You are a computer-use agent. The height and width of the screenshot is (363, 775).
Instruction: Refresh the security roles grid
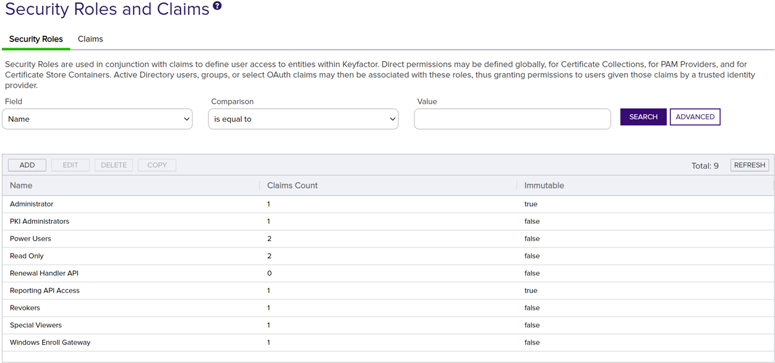pyautogui.click(x=750, y=165)
